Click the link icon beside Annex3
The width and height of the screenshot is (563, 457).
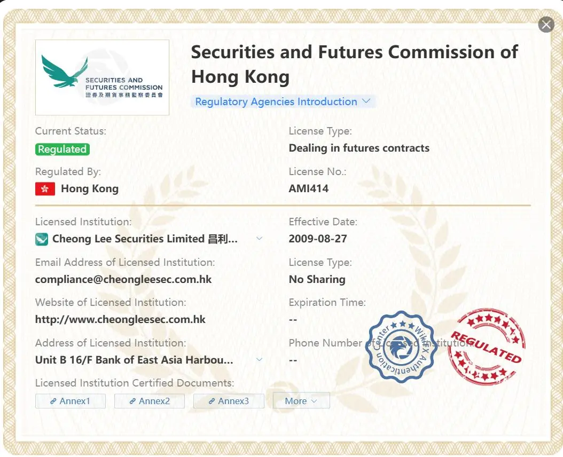(x=212, y=401)
